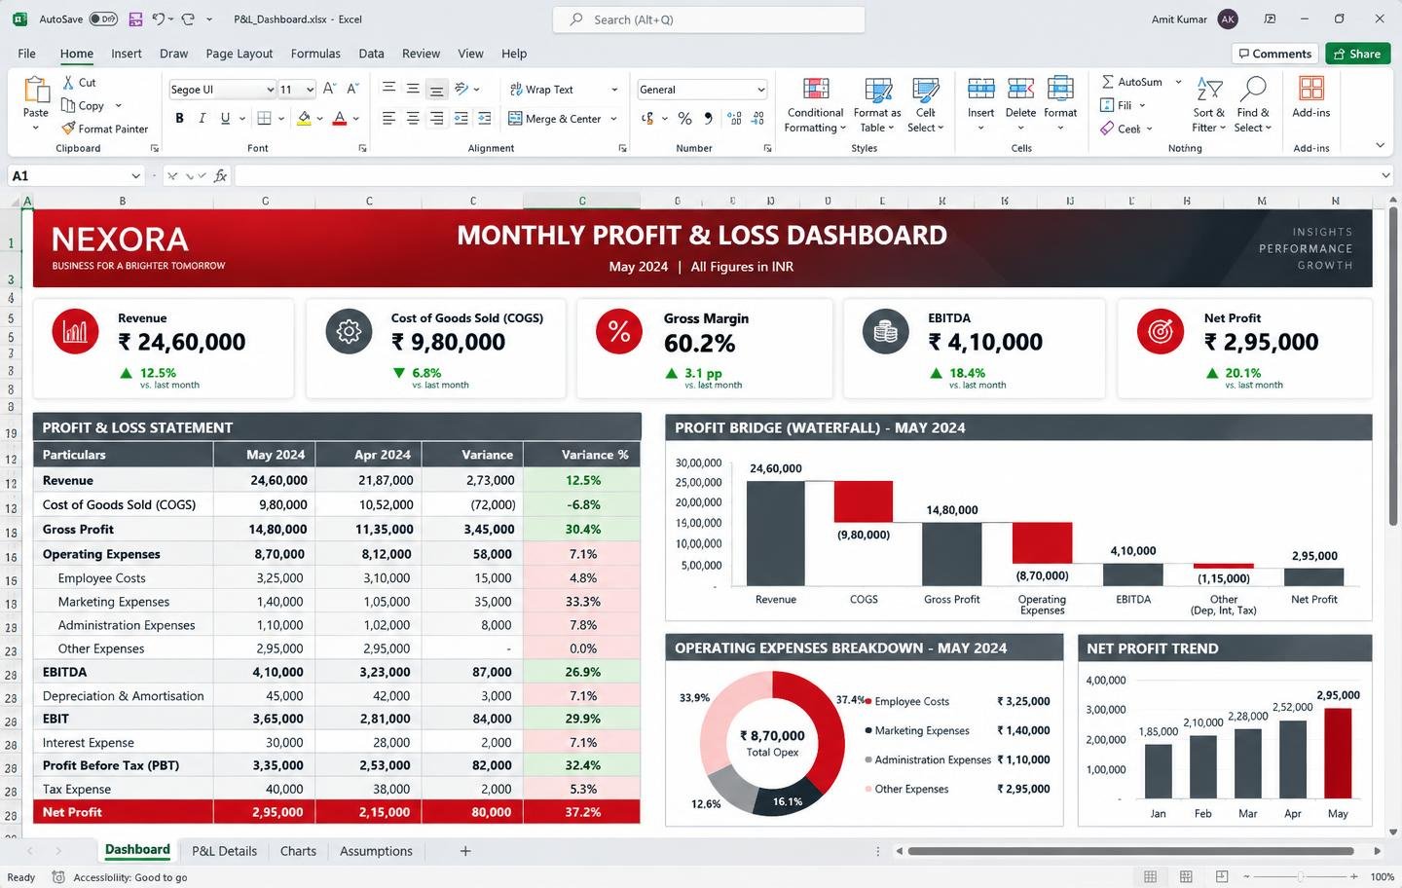Increase font size with the larger A icon

click(329, 89)
